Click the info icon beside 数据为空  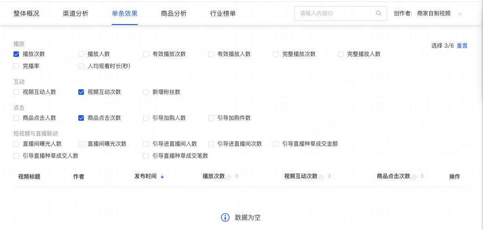tap(225, 218)
